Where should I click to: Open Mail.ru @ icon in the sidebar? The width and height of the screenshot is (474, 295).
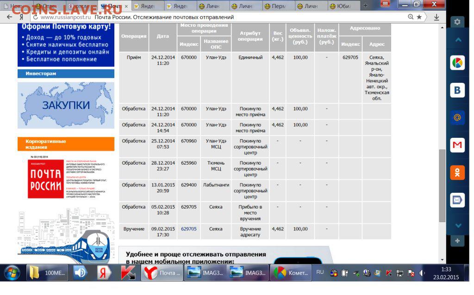pos(457,117)
